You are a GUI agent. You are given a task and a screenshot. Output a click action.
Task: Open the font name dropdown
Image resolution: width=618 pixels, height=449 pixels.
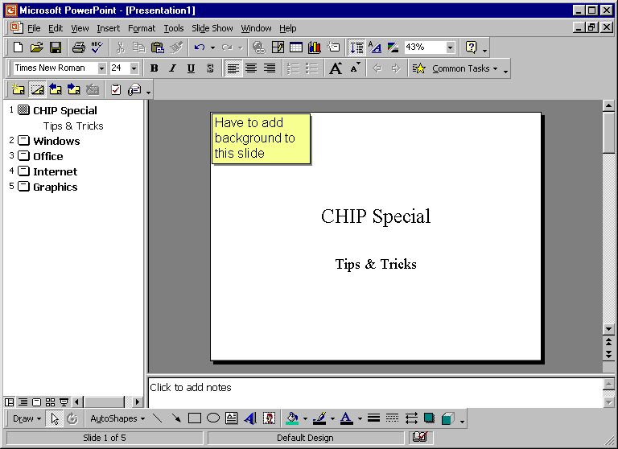(101, 68)
